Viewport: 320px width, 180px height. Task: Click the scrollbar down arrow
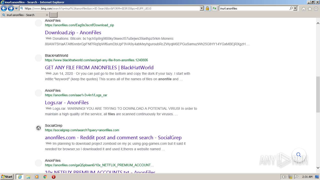point(318,168)
